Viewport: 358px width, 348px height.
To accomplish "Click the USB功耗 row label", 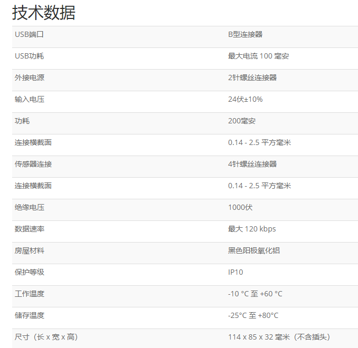I will click(29, 56).
